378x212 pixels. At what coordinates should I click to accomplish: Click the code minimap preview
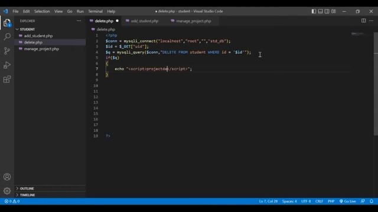pyautogui.click(x=357, y=34)
